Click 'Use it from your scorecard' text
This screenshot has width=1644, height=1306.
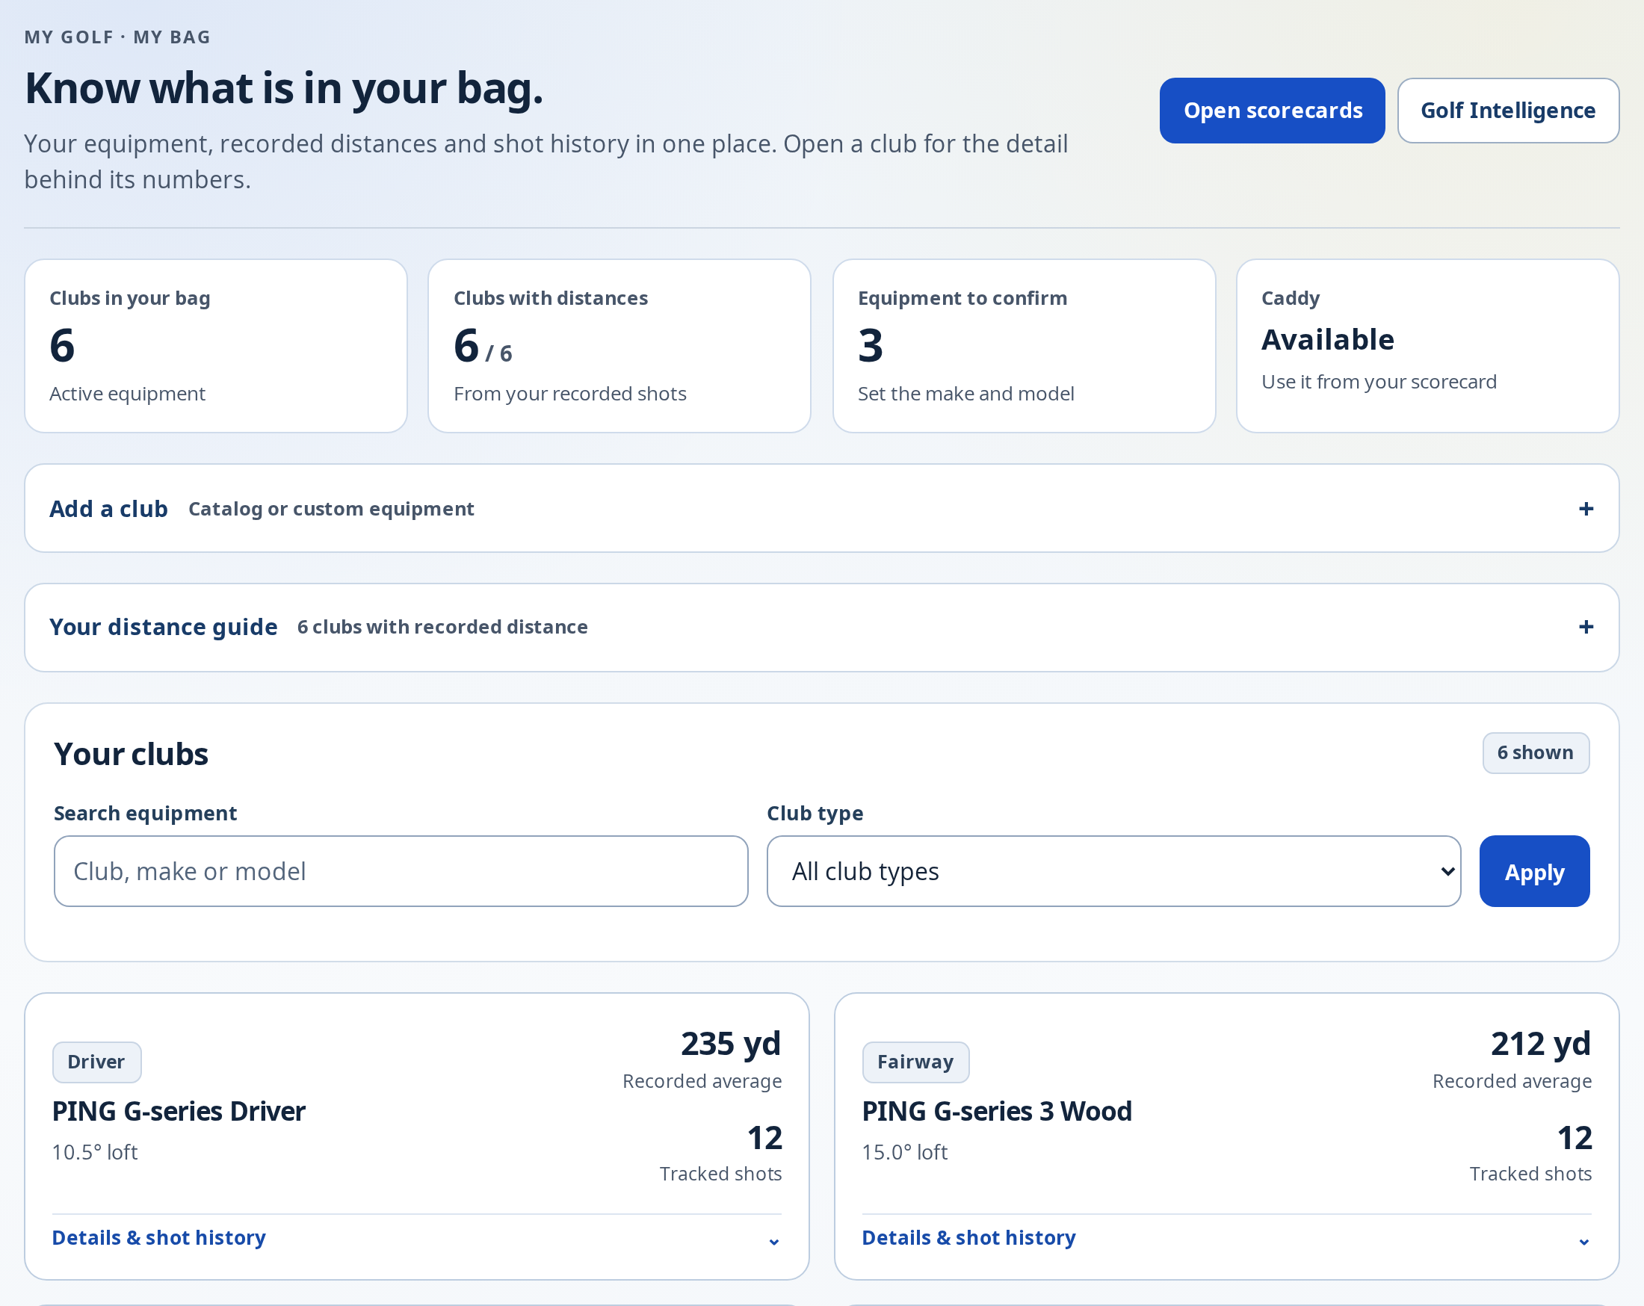[x=1379, y=381]
